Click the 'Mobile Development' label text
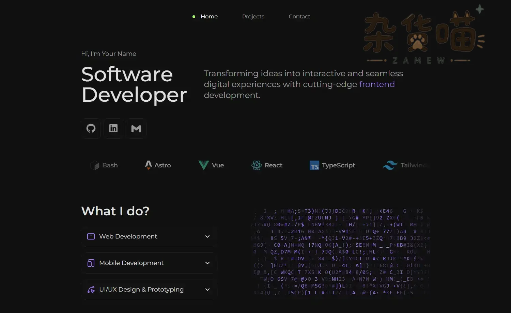The image size is (511, 313). (131, 263)
